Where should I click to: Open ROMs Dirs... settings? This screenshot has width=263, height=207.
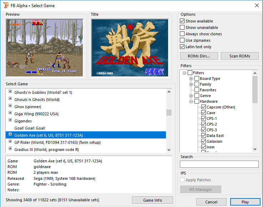pos(199,56)
